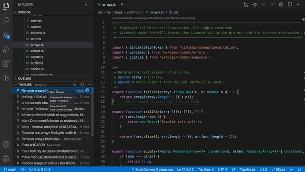Click the ESLint status entry

point(278,170)
